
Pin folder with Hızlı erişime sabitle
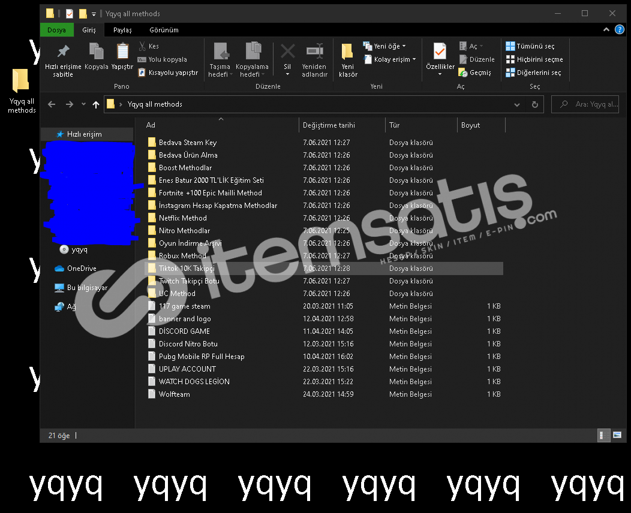pos(63,61)
